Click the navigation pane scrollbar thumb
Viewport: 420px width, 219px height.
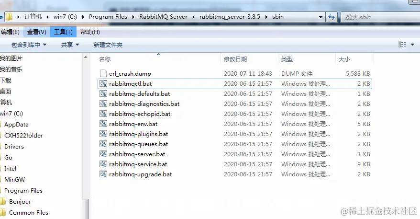point(86,209)
